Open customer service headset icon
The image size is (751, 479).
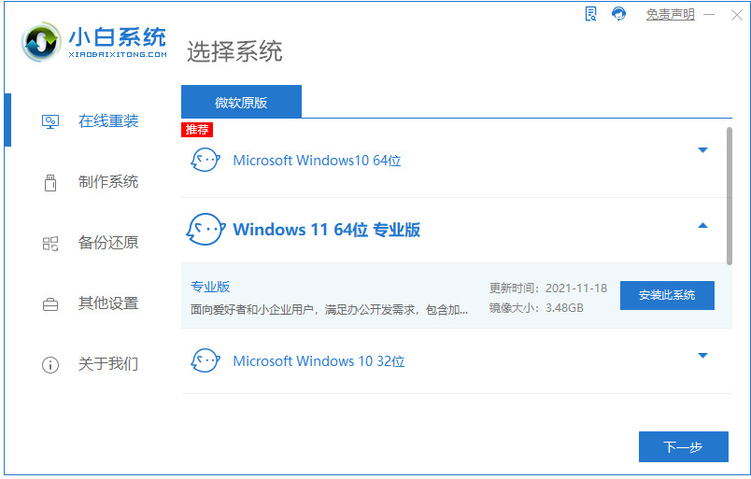click(618, 13)
